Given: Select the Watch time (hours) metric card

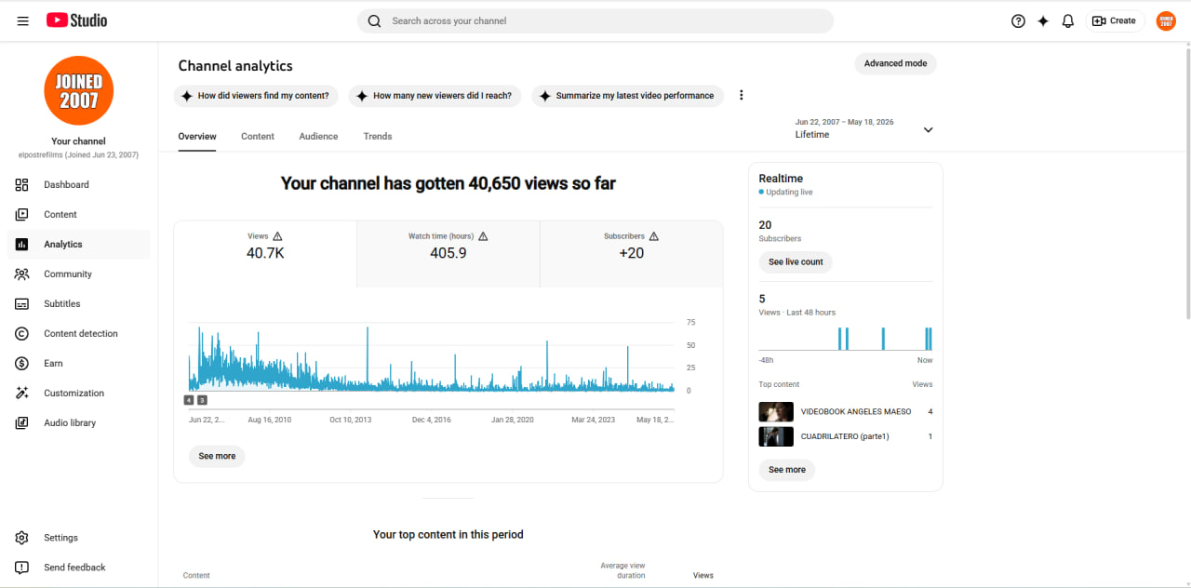Looking at the screenshot, I should pos(448,254).
